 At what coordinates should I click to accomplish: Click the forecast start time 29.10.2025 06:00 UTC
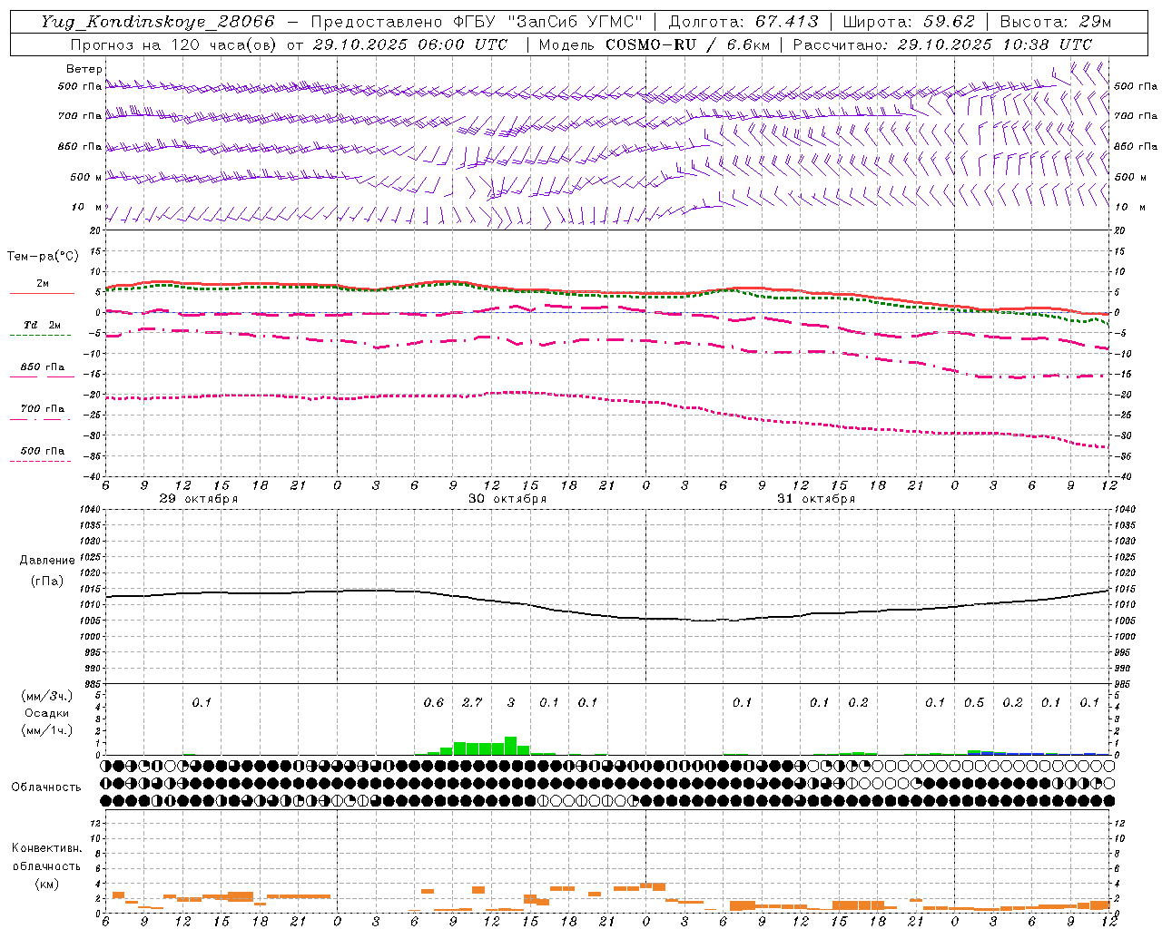(410, 44)
